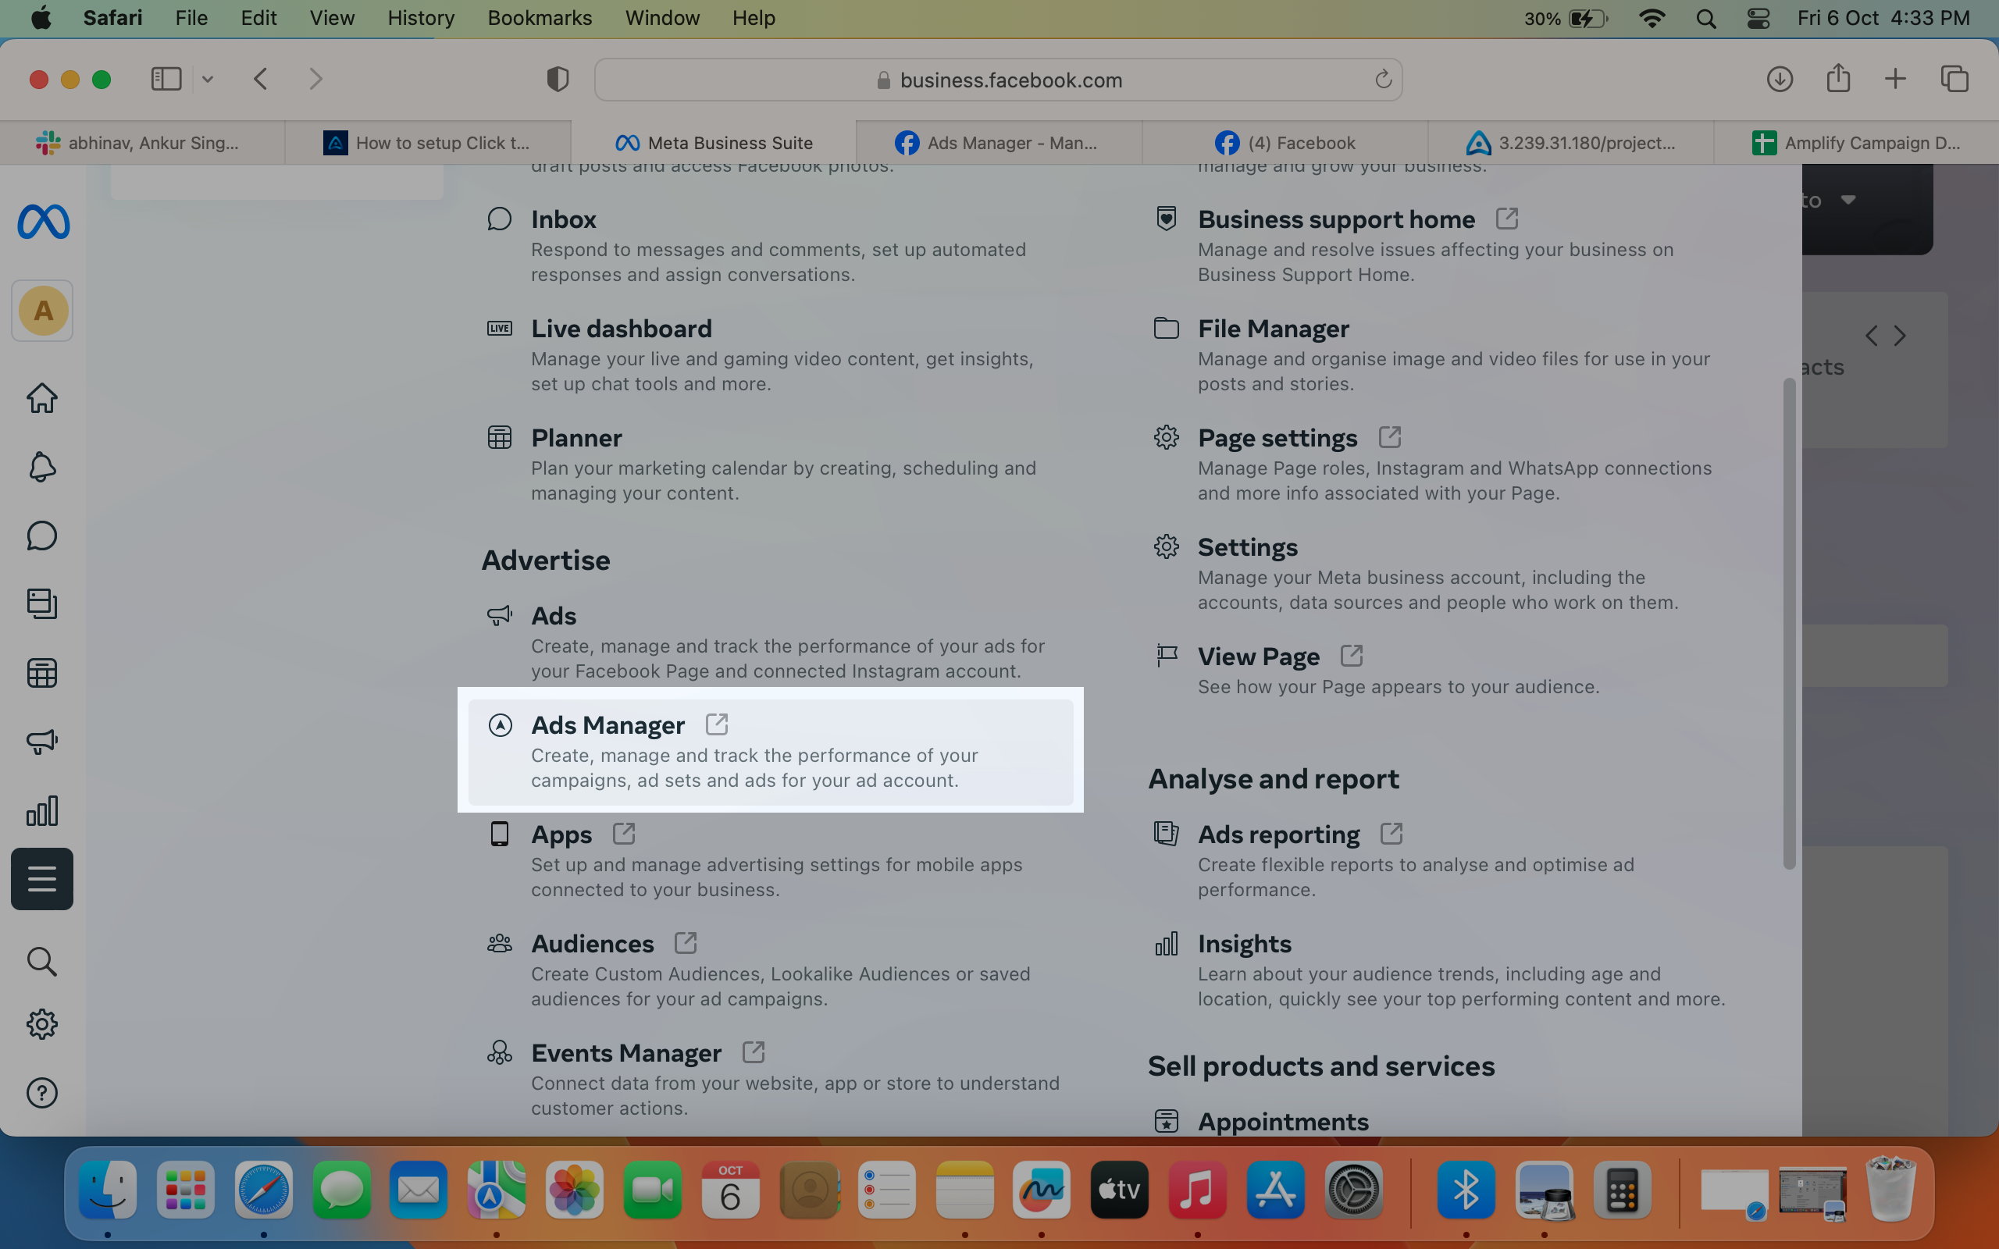The width and height of the screenshot is (1999, 1249).
Task: Click external link icon beside Ads Manager
Action: tap(716, 724)
